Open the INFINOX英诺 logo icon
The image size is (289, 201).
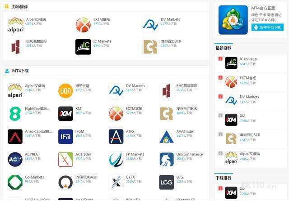tap(65, 182)
